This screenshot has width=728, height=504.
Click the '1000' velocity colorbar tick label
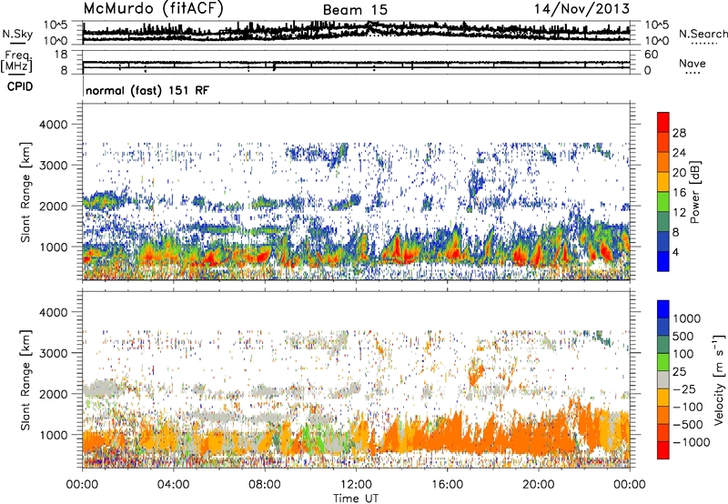point(686,318)
